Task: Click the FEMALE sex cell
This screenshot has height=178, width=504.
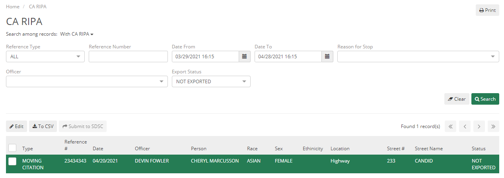Action: coord(284,161)
